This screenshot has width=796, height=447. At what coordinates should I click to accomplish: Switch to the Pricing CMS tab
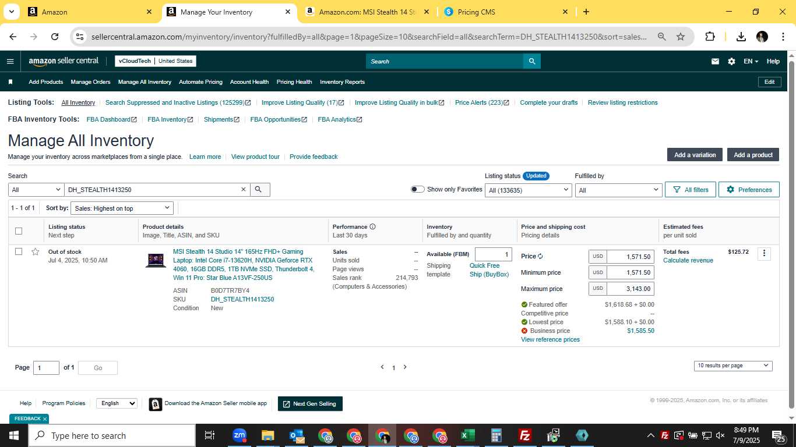click(x=504, y=12)
